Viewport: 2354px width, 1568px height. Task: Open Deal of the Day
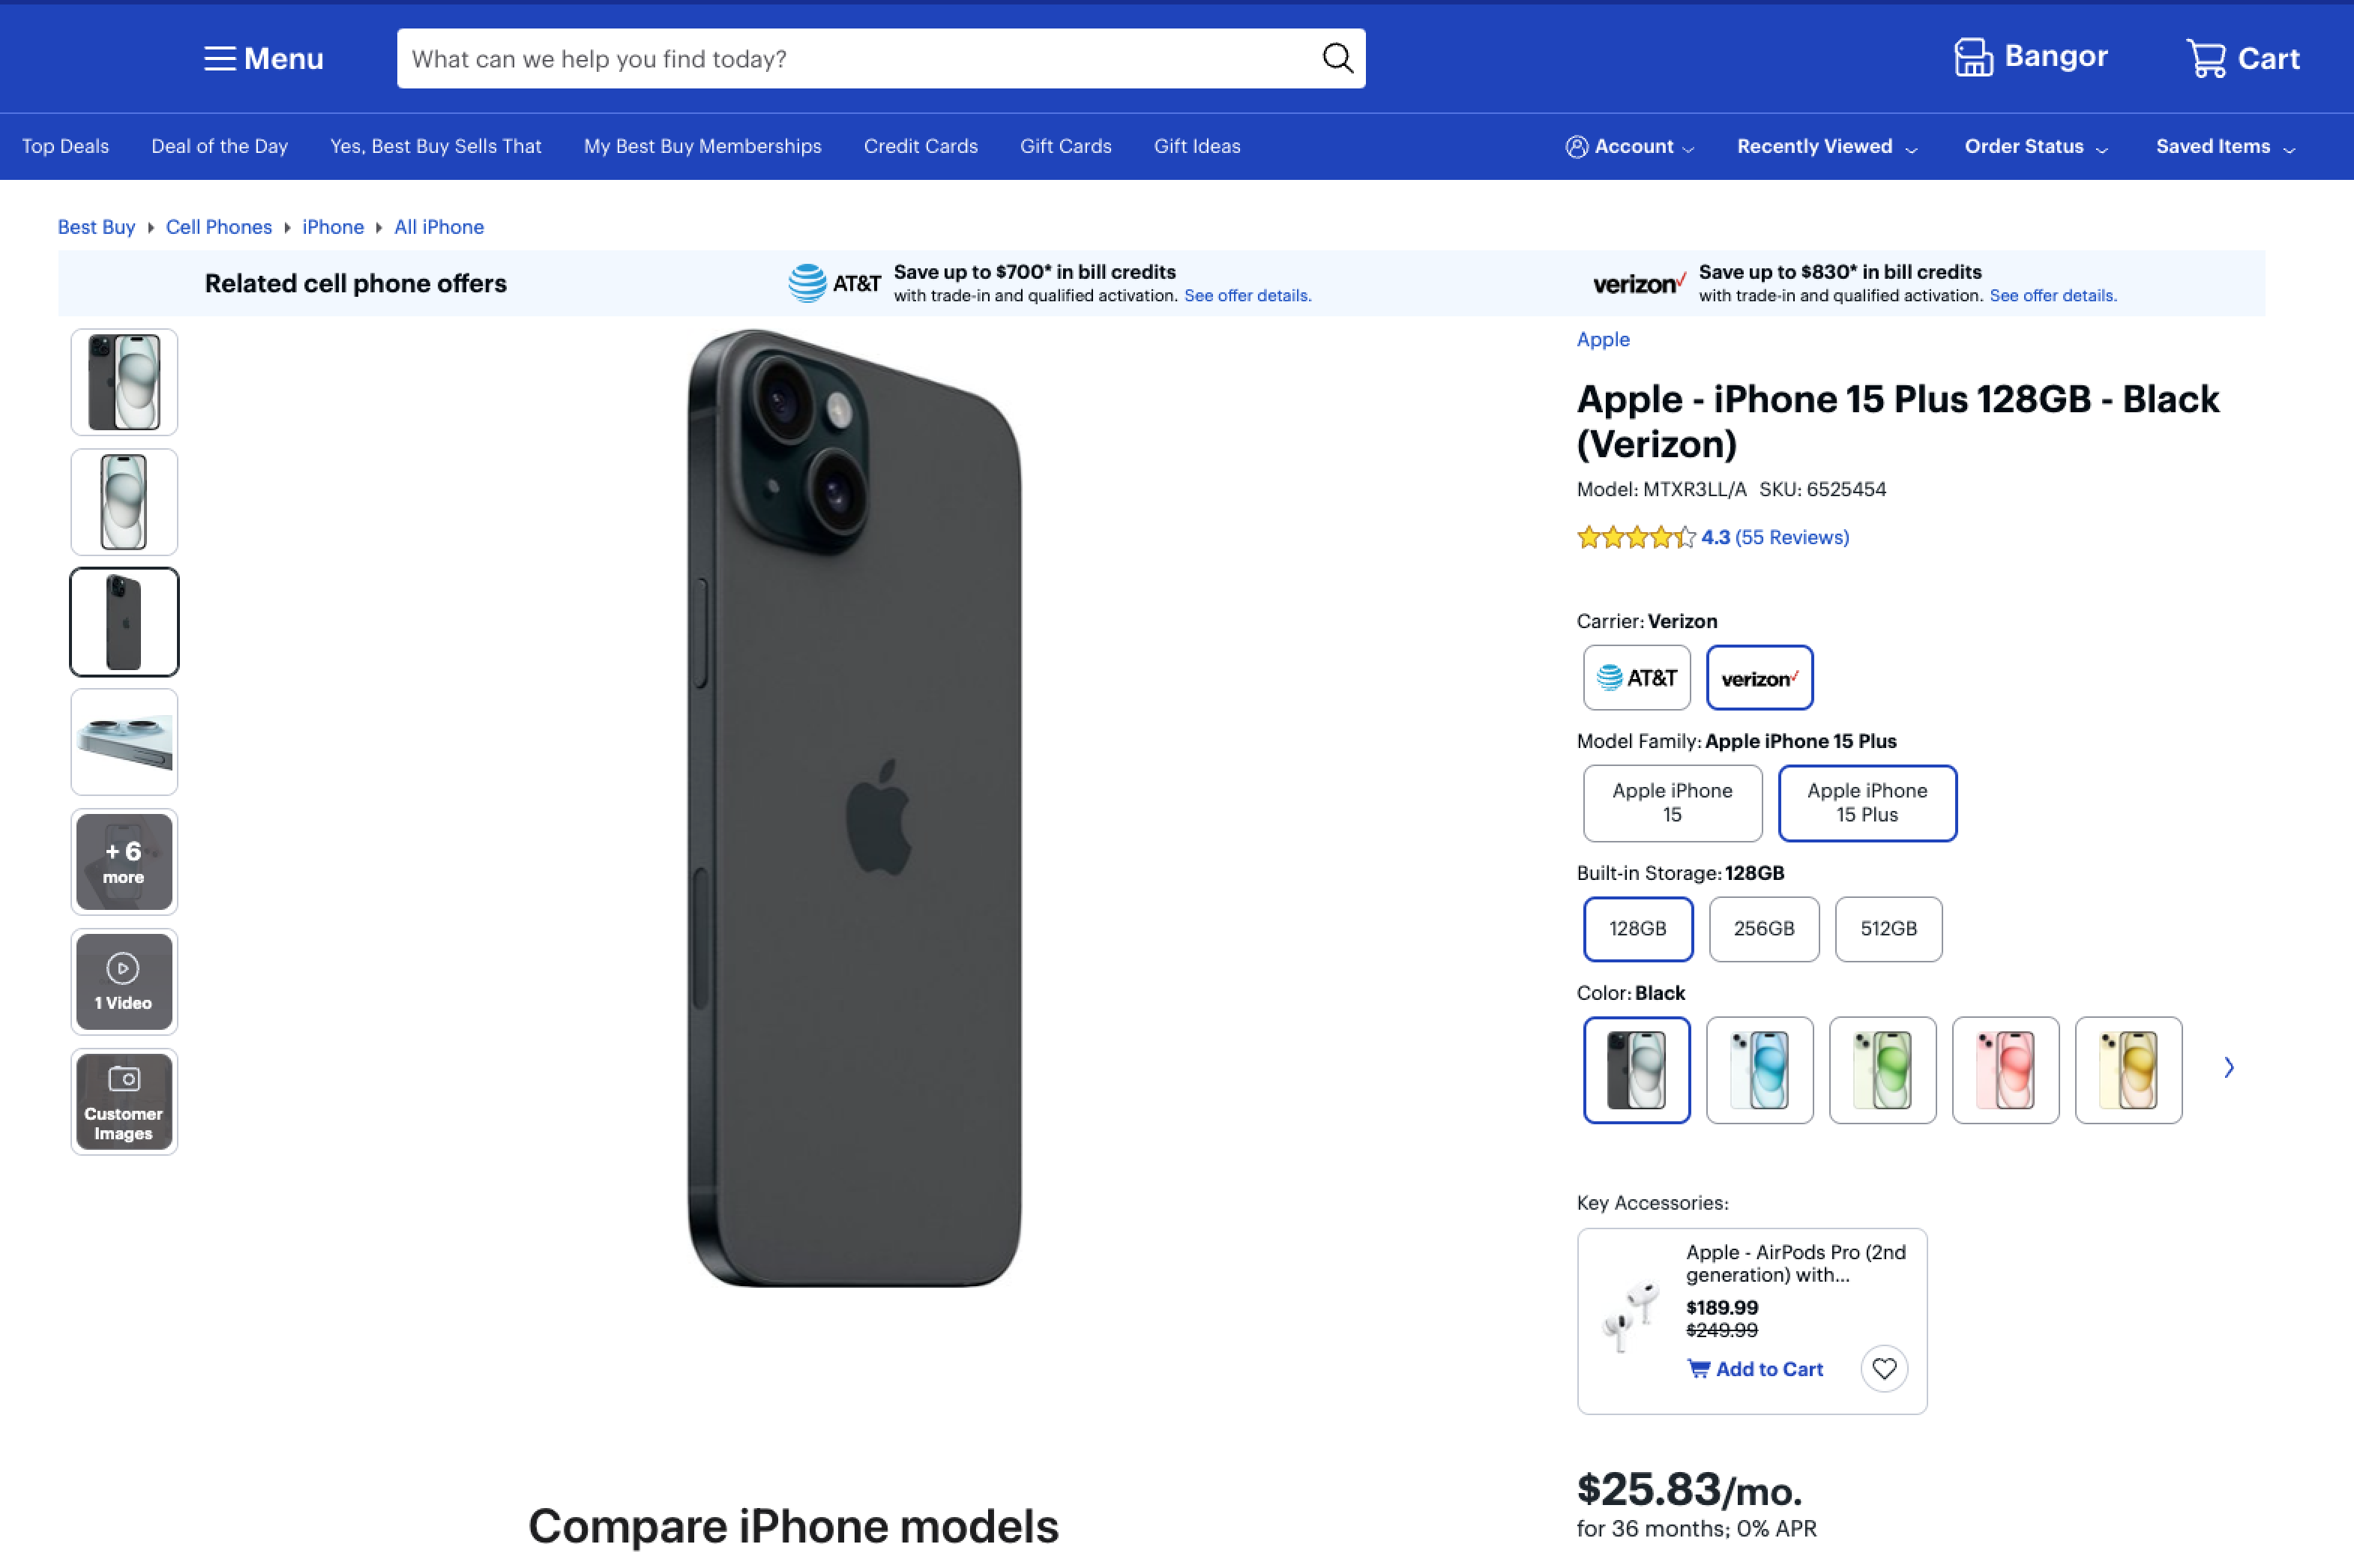pyautogui.click(x=219, y=146)
